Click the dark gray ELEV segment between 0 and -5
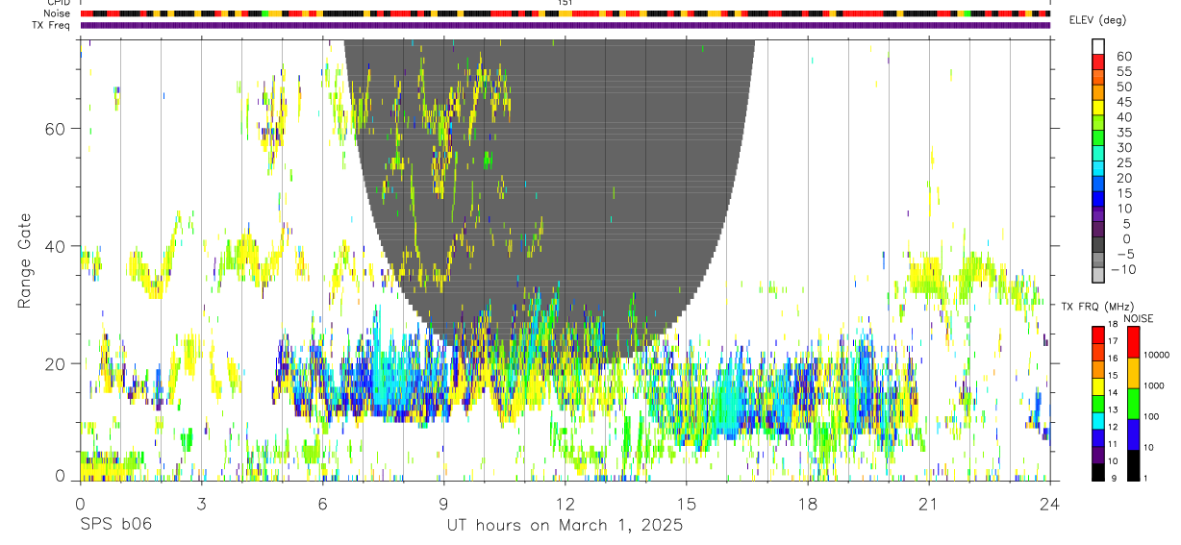This screenshot has width=1181, height=545. pos(1098,245)
